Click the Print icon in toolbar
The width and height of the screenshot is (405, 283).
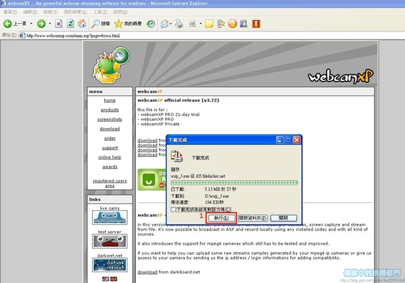(178, 24)
